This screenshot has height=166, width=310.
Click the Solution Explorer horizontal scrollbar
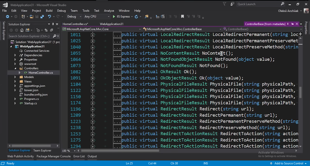tap(31, 146)
